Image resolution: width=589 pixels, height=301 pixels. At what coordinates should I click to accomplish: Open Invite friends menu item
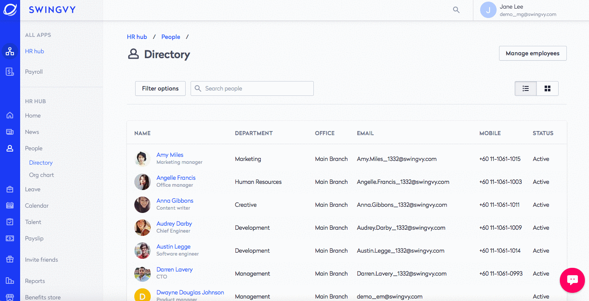pos(41,260)
